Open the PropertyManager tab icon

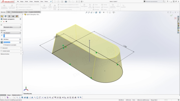click(x=6, y=16)
